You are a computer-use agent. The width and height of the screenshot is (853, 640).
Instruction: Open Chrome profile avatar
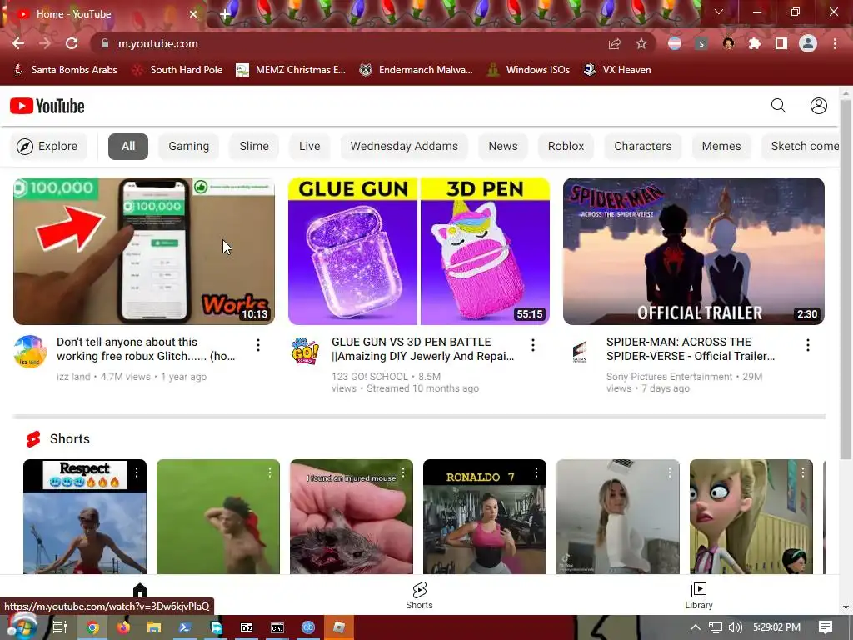click(x=808, y=43)
